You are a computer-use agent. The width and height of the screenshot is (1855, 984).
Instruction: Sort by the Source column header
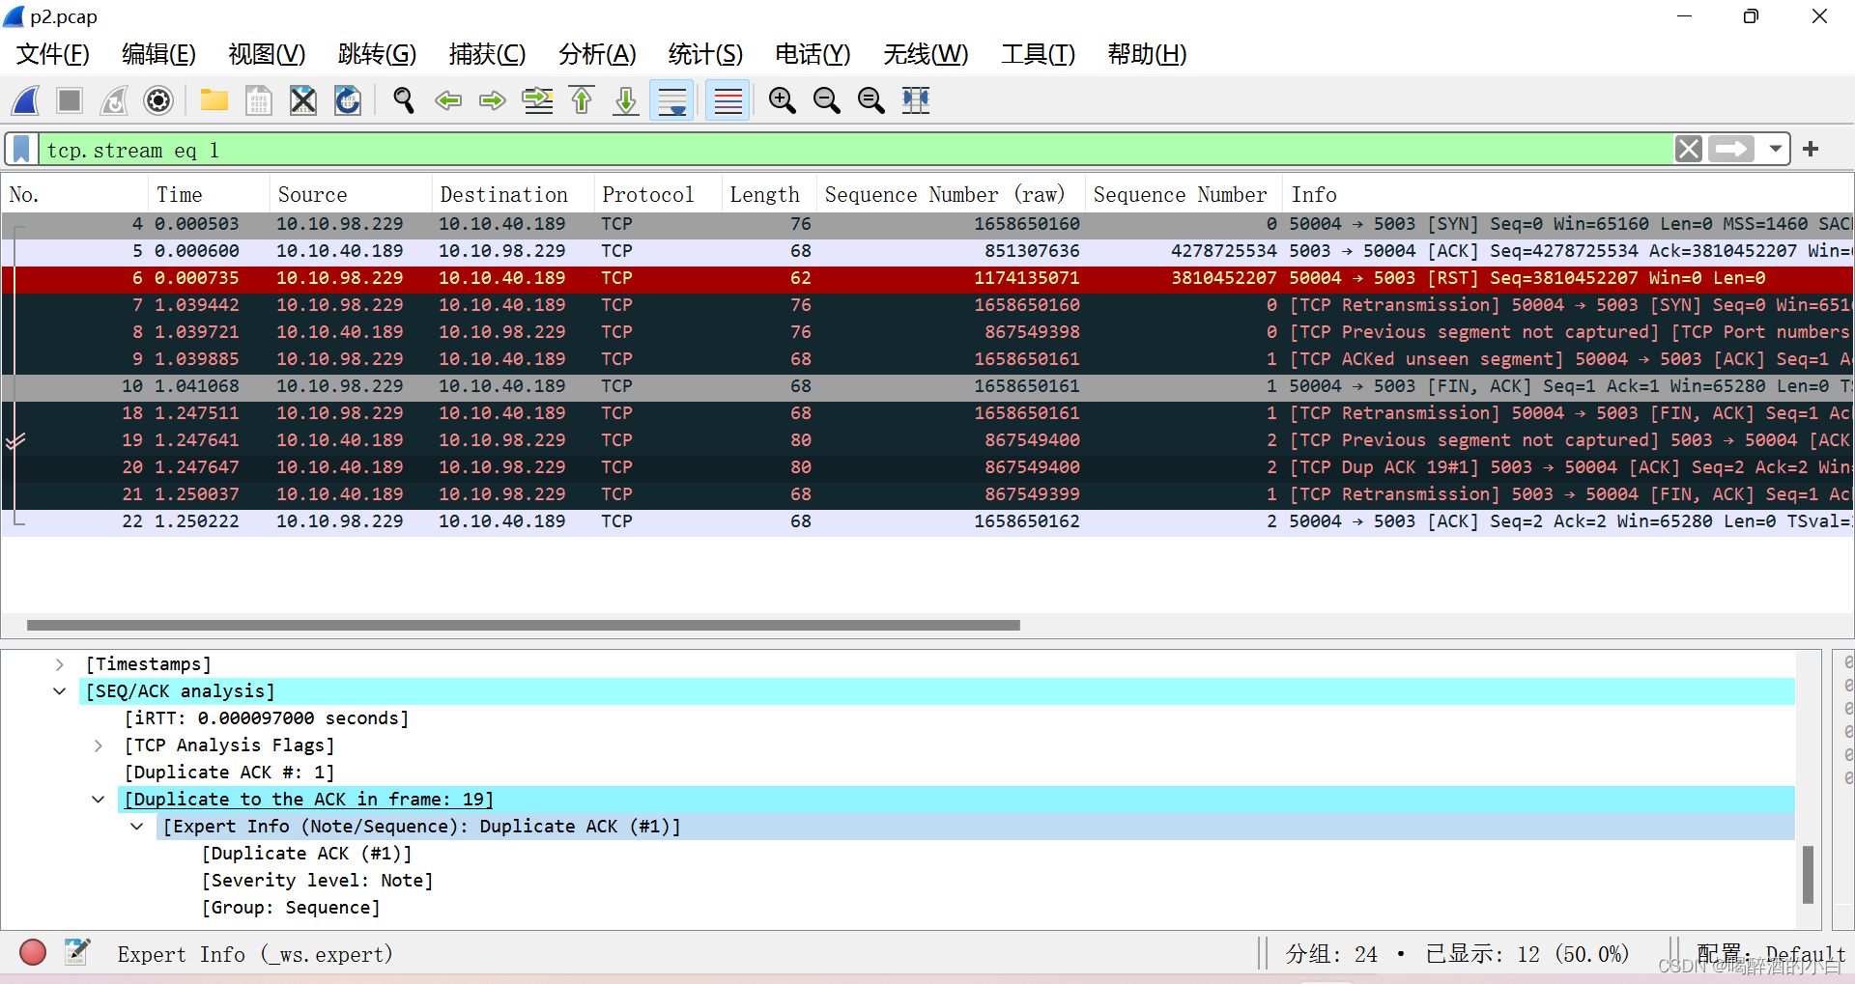pyautogui.click(x=352, y=195)
